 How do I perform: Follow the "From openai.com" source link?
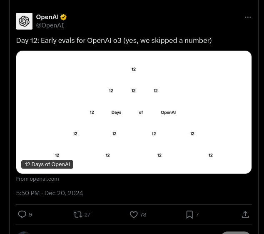click(x=37, y=179)
